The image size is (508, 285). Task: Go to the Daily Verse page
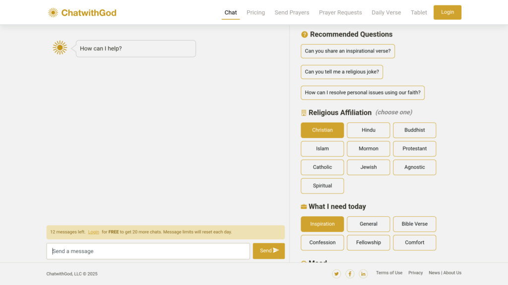(386, 12)
